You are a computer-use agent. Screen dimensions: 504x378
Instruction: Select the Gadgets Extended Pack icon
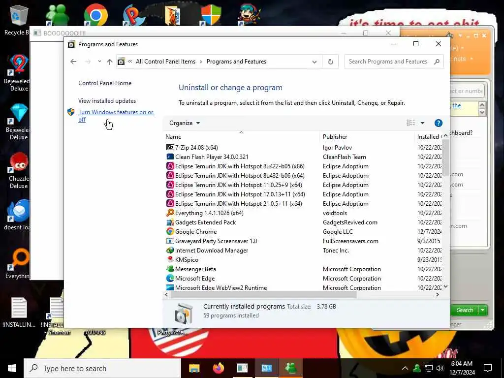click(170, 222)
